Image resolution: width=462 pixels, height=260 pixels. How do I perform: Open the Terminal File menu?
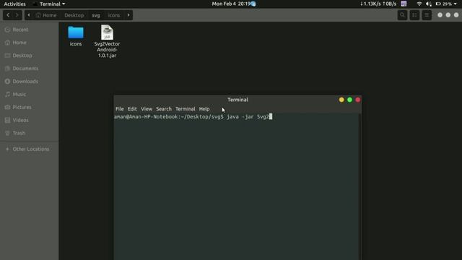coord(120,109)
